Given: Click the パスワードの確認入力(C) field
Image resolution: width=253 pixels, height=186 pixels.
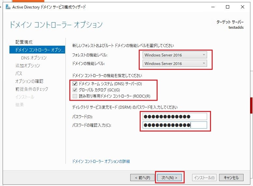Looking at the screenshot, I should (175, 125).
